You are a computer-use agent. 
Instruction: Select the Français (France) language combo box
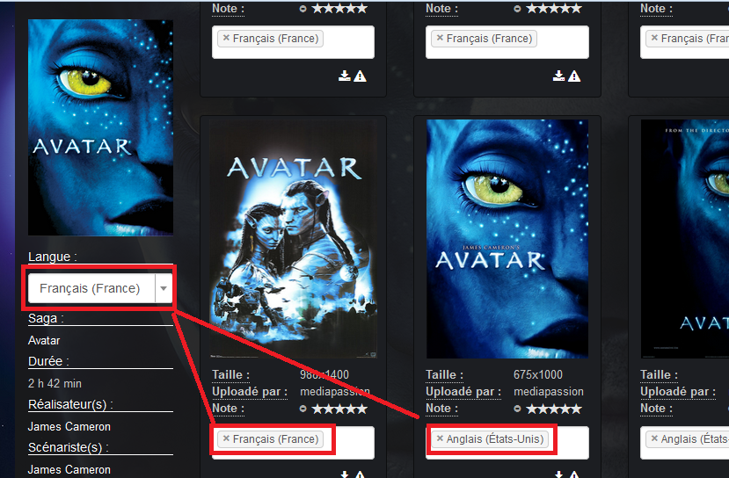click(x=100, y=288)
